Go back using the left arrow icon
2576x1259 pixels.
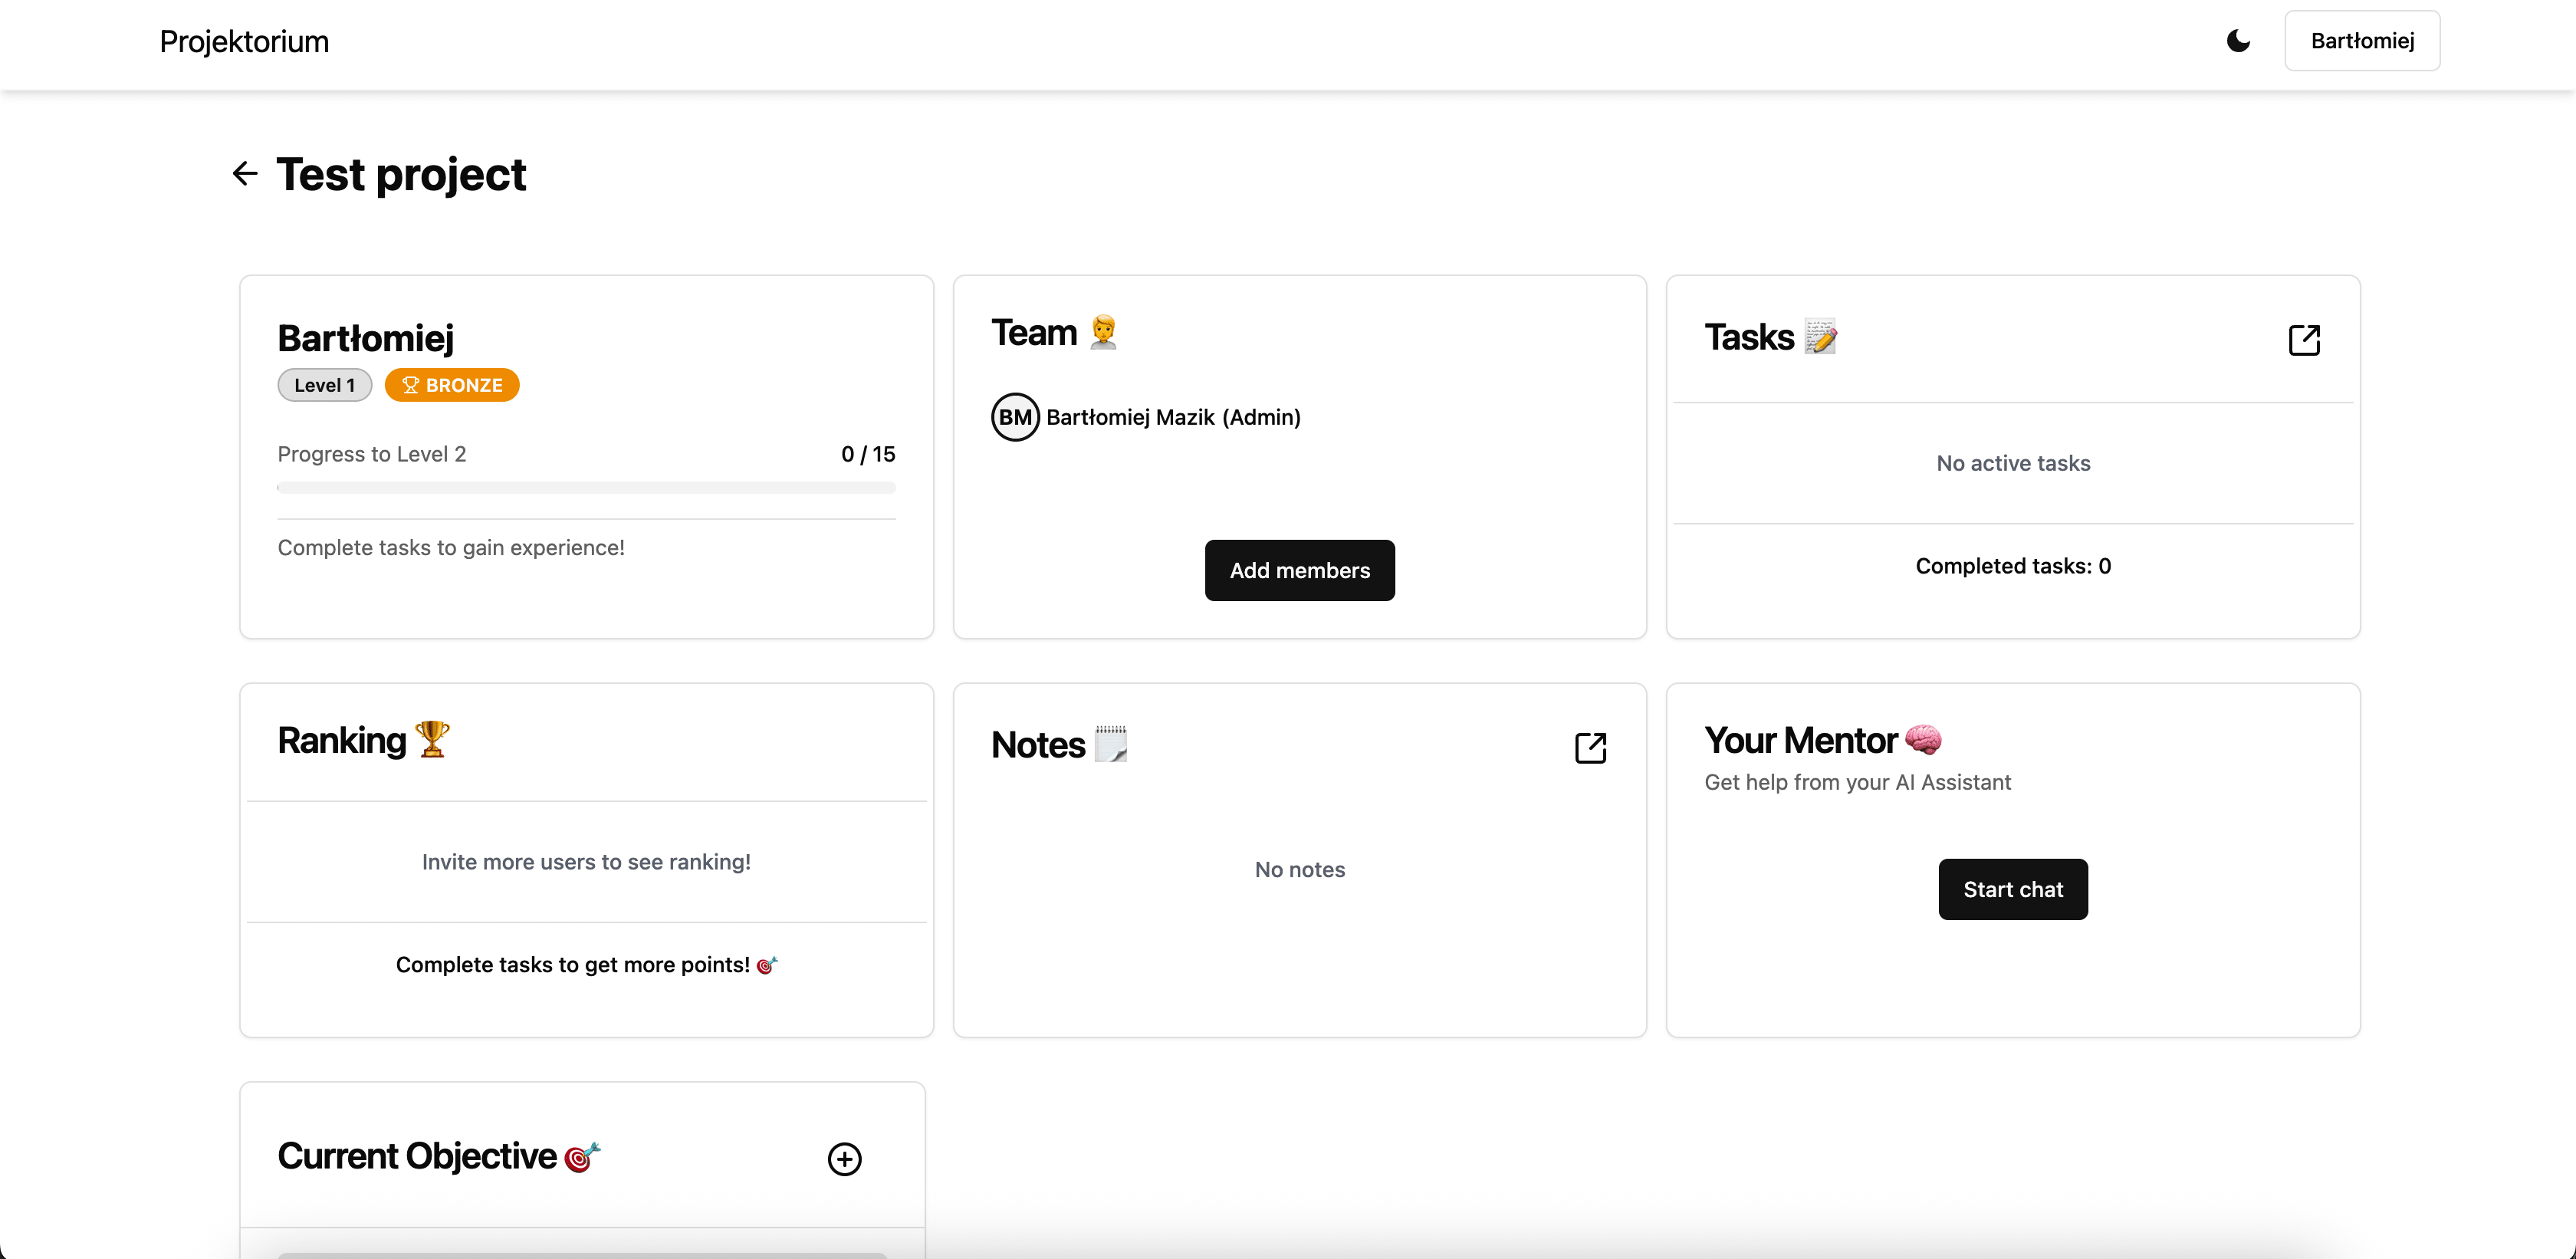(245, 174)
